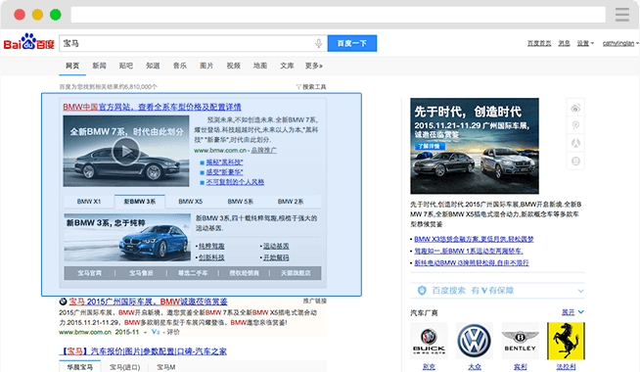Share via the Sina Weibo icon

click(x=575, y=109)
